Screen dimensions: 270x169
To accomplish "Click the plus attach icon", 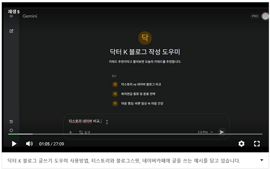I will click(x=70, y=132).
